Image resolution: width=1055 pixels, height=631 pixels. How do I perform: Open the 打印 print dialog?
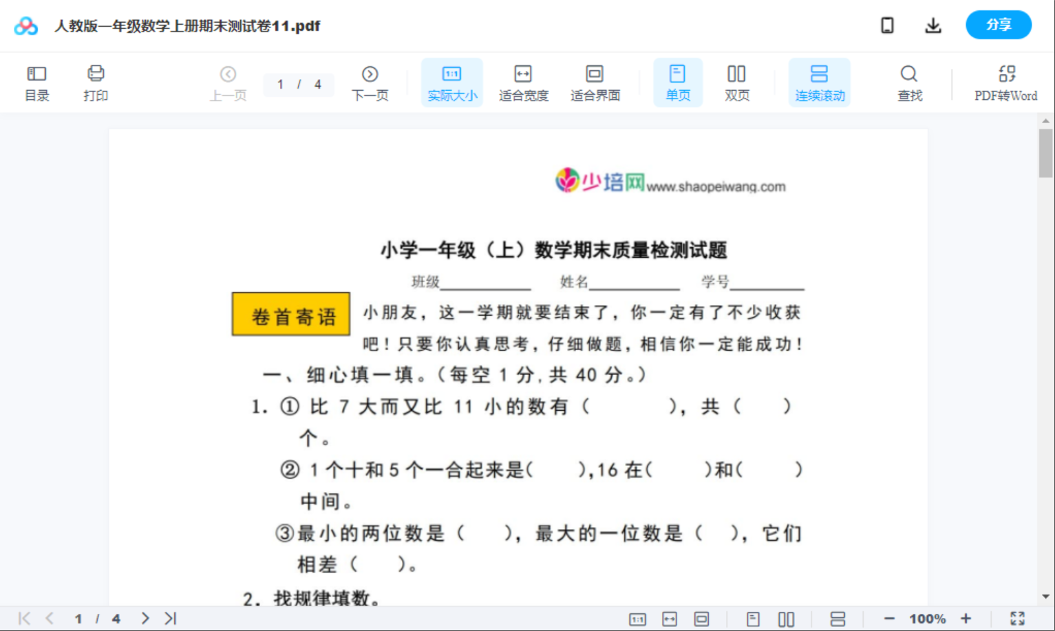pyautogui.click(x=96, y=82)
